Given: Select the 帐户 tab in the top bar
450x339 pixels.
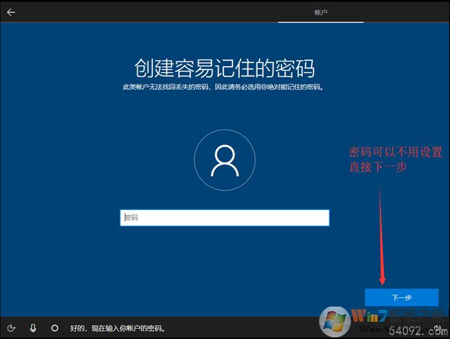Looking at the screenshot, I should click(x=321, y=13).
